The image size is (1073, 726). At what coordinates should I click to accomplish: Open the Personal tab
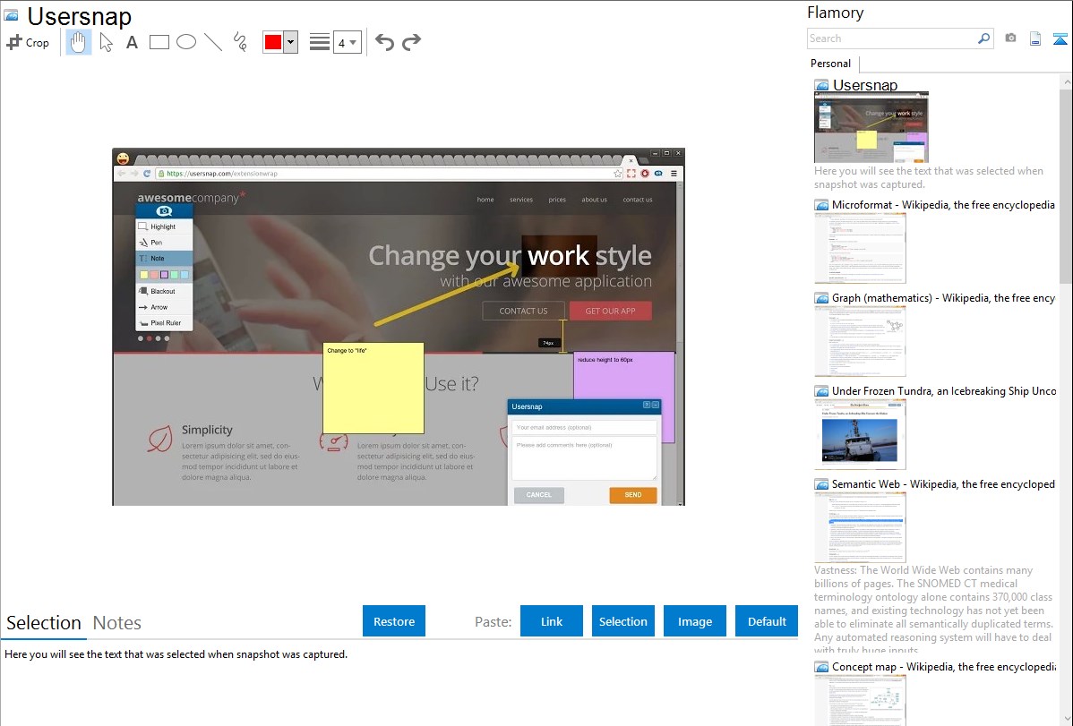click(x=831, y=64)
